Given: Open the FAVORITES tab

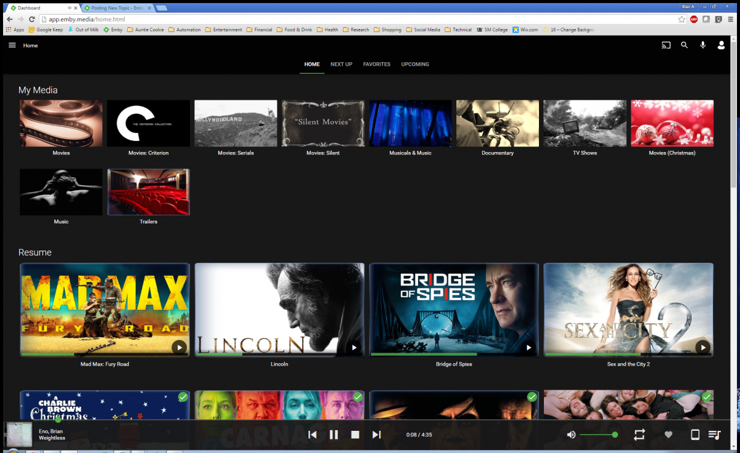Looking at the screenshot, I should point(377,64).
